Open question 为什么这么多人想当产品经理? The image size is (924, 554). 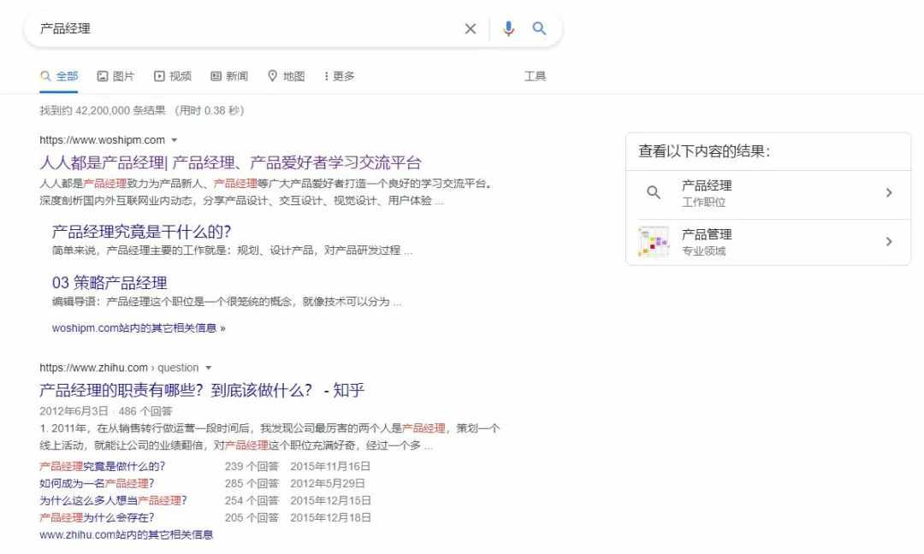click(113, 500)
